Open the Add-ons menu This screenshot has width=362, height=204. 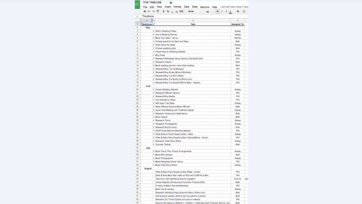click(x=204, y=7)
